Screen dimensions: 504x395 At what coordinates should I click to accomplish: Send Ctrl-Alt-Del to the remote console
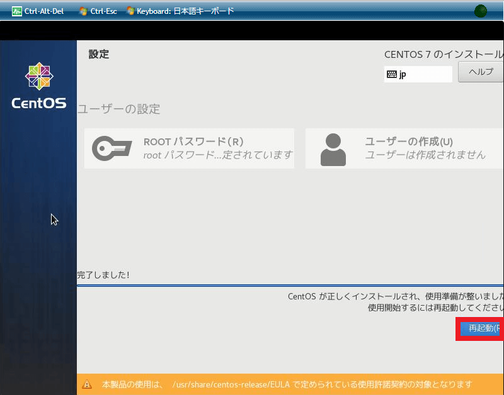tap(38, 11)
